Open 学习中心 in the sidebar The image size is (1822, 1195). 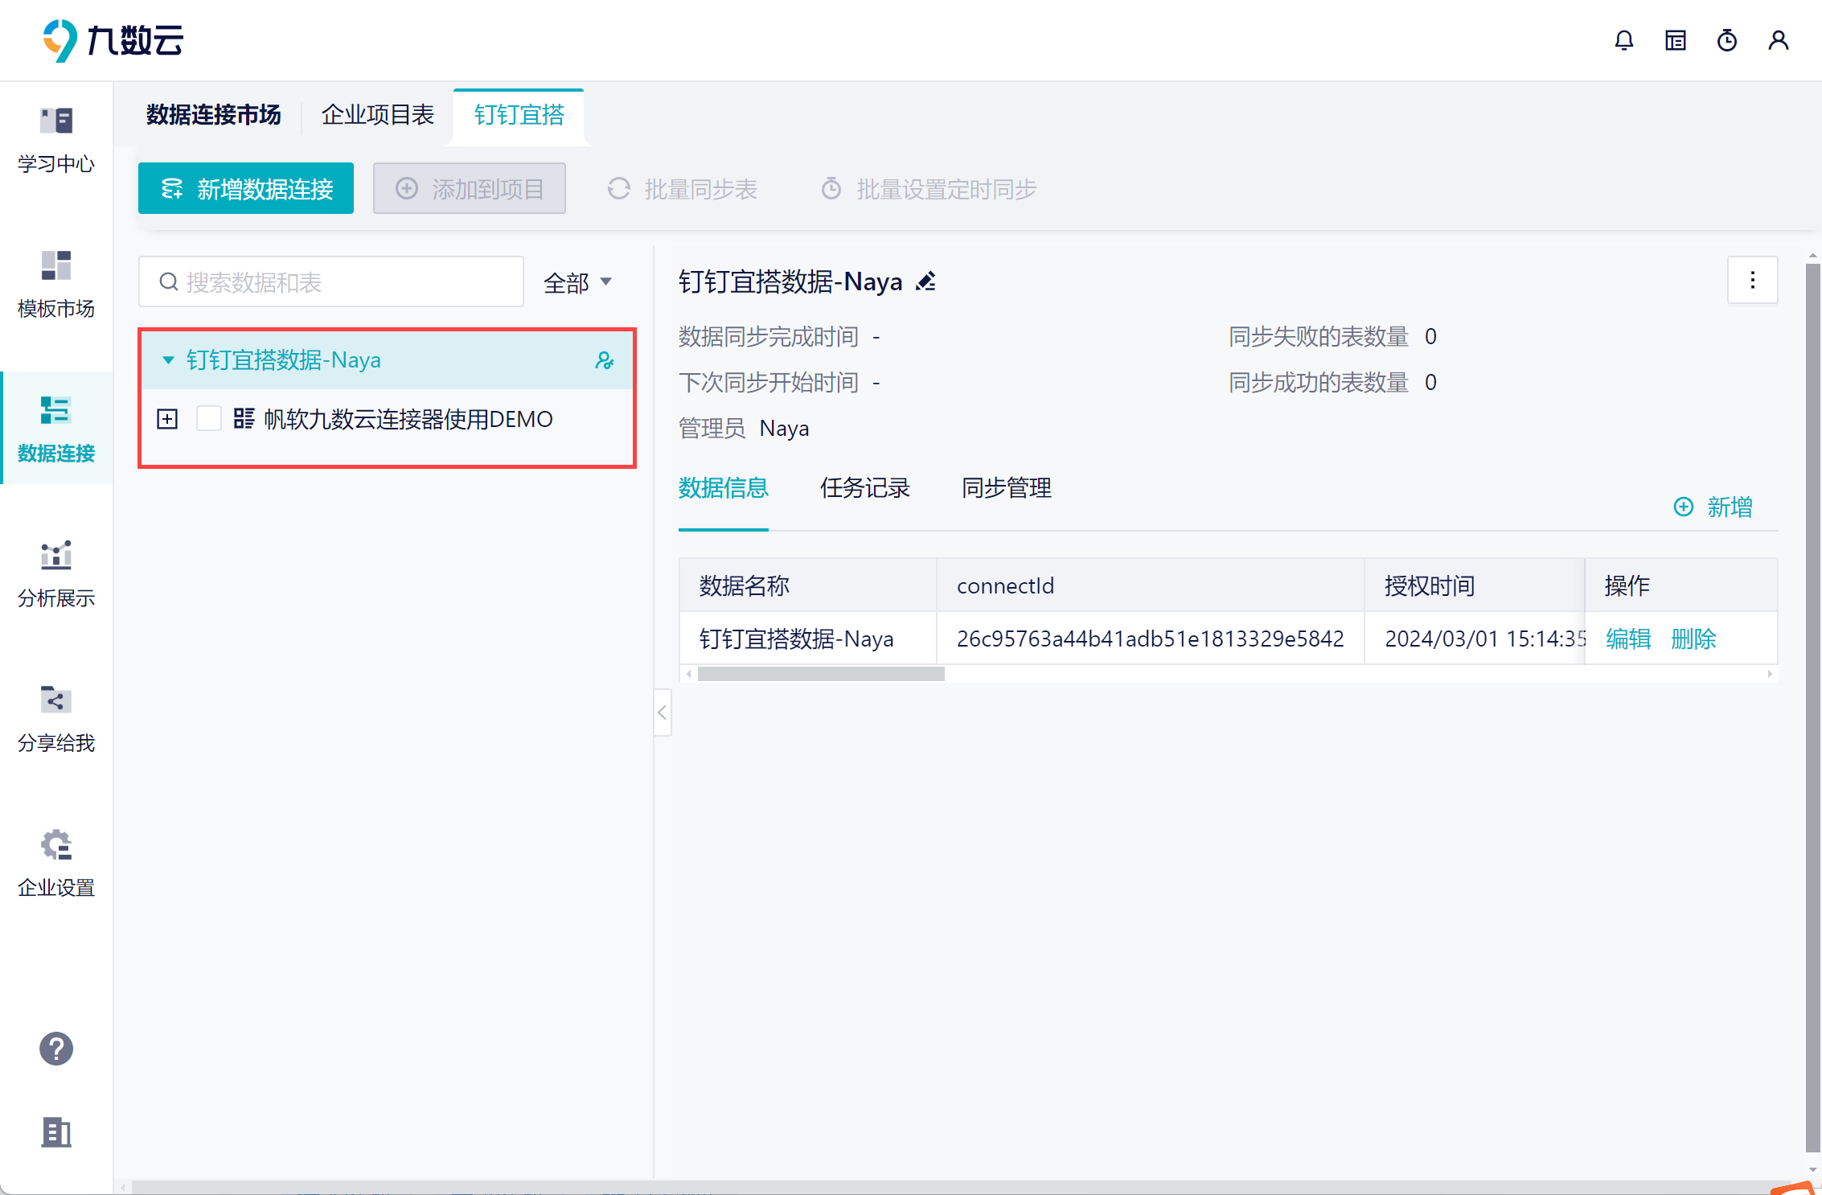56,141
